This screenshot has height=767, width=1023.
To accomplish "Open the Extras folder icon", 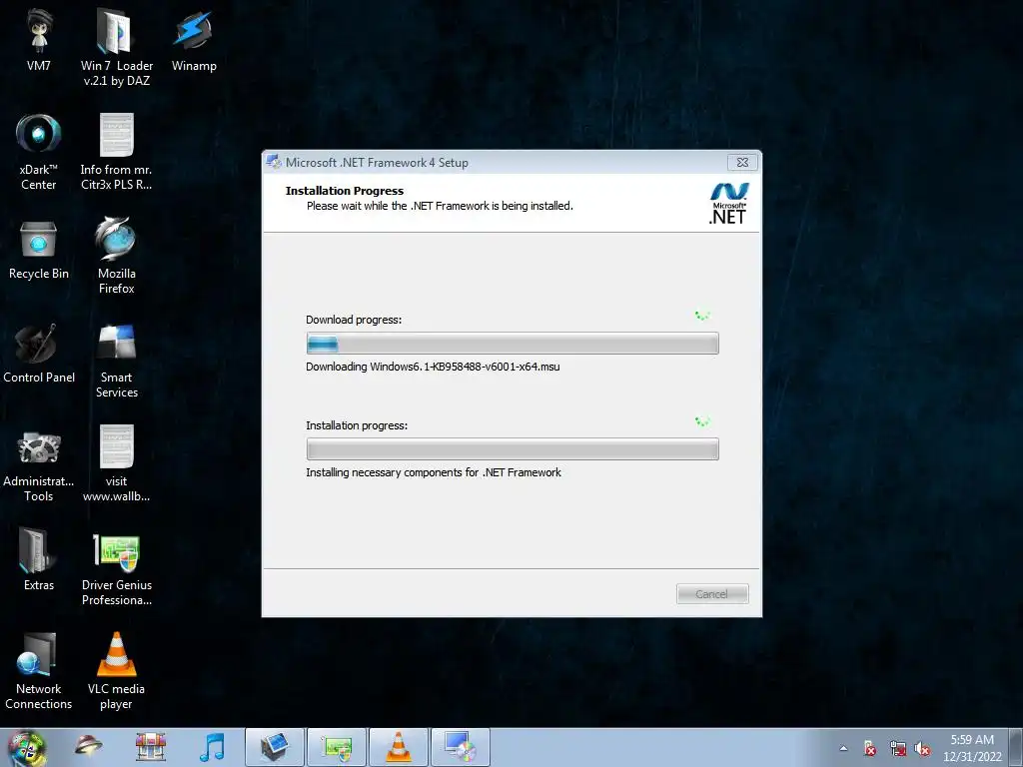I will point(39,559).
